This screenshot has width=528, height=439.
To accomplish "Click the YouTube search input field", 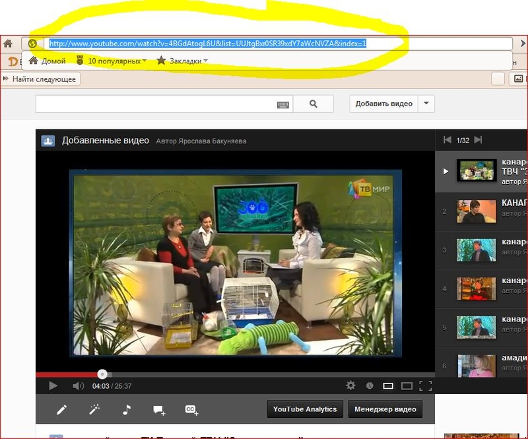I will (155, 104).
